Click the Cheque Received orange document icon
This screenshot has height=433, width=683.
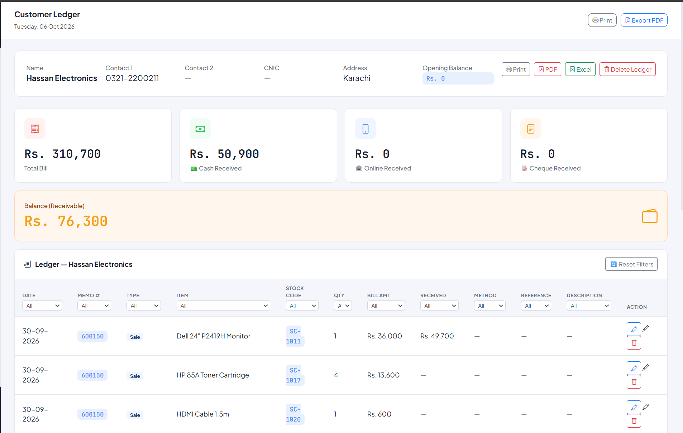point(531,129)
